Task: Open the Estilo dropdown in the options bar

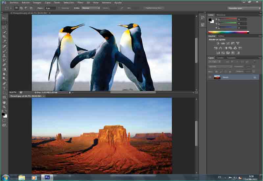Action: point(91,8)
